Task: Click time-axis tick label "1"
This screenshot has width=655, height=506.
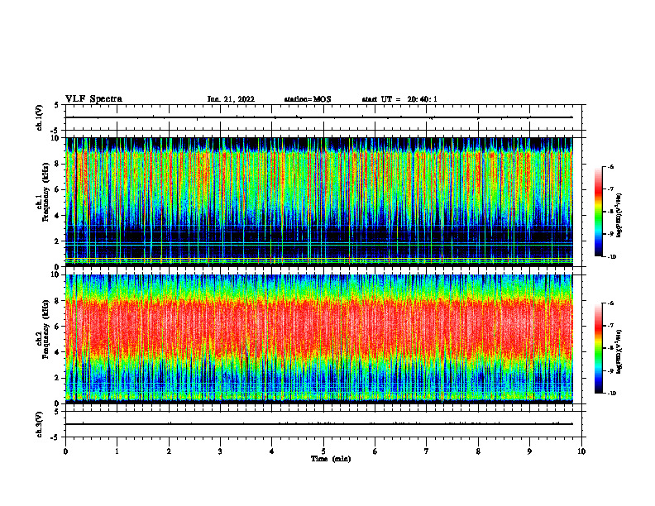Action: coord(117,451)
